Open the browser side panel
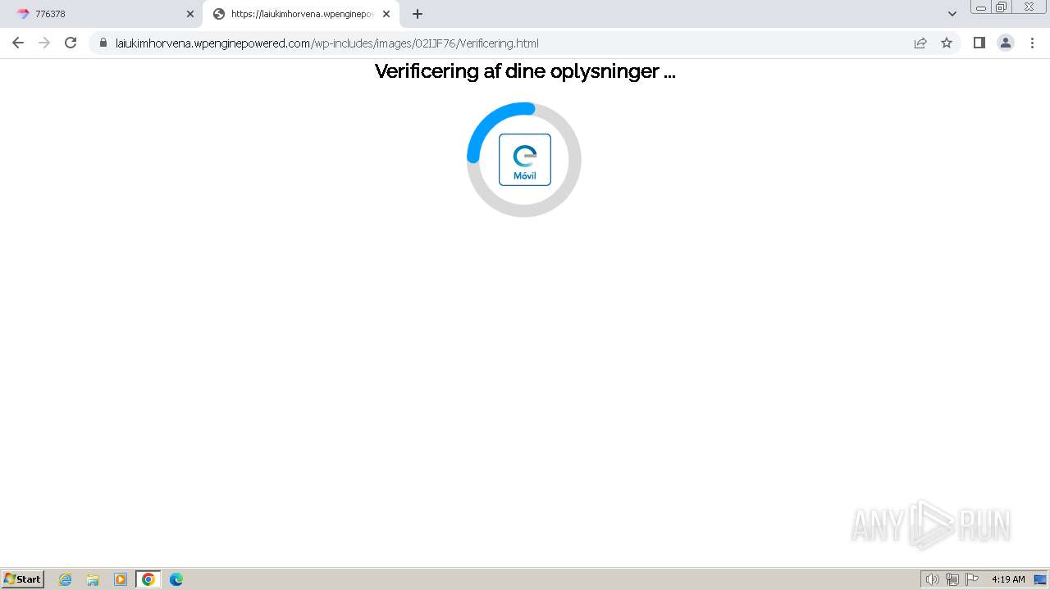The height and width of the screenshot is (590, 1050). pyautogui.click(x=979, y=43)
